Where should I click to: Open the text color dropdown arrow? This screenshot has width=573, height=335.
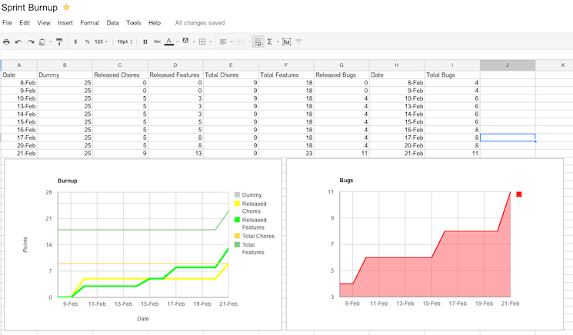[x=177, y=41]
